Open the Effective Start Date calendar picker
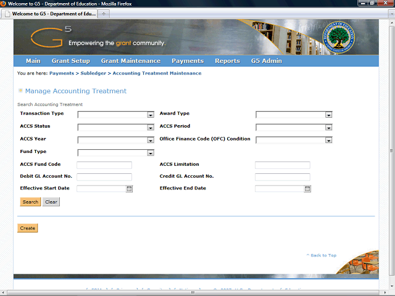The width and height of the screenshot is (395, 296). (x=129, y=189)
